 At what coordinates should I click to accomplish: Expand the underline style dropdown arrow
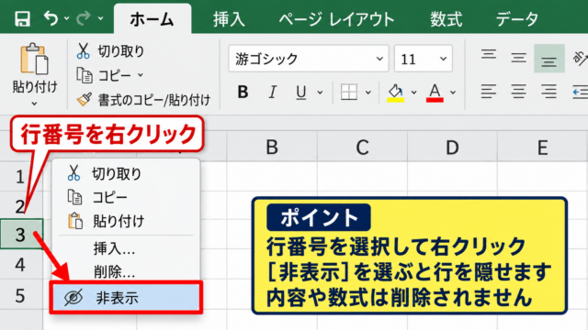(x=320, y=92)
